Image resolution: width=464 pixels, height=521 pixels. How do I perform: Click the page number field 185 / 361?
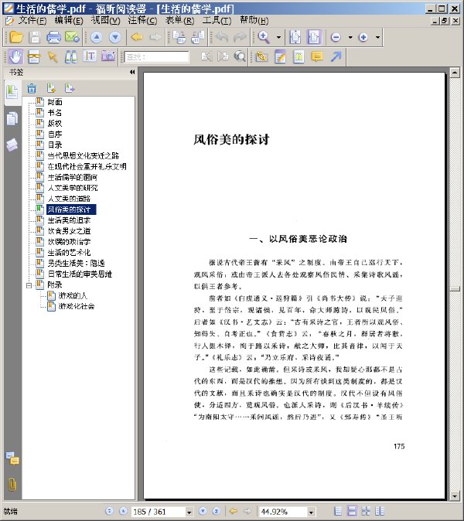[159, 512]
